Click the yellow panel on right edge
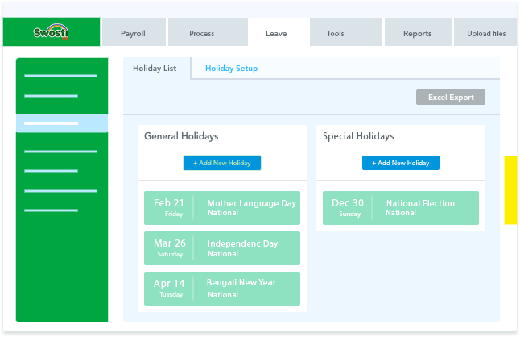This screenshot has height=337, width=520. tap(510, 190)
